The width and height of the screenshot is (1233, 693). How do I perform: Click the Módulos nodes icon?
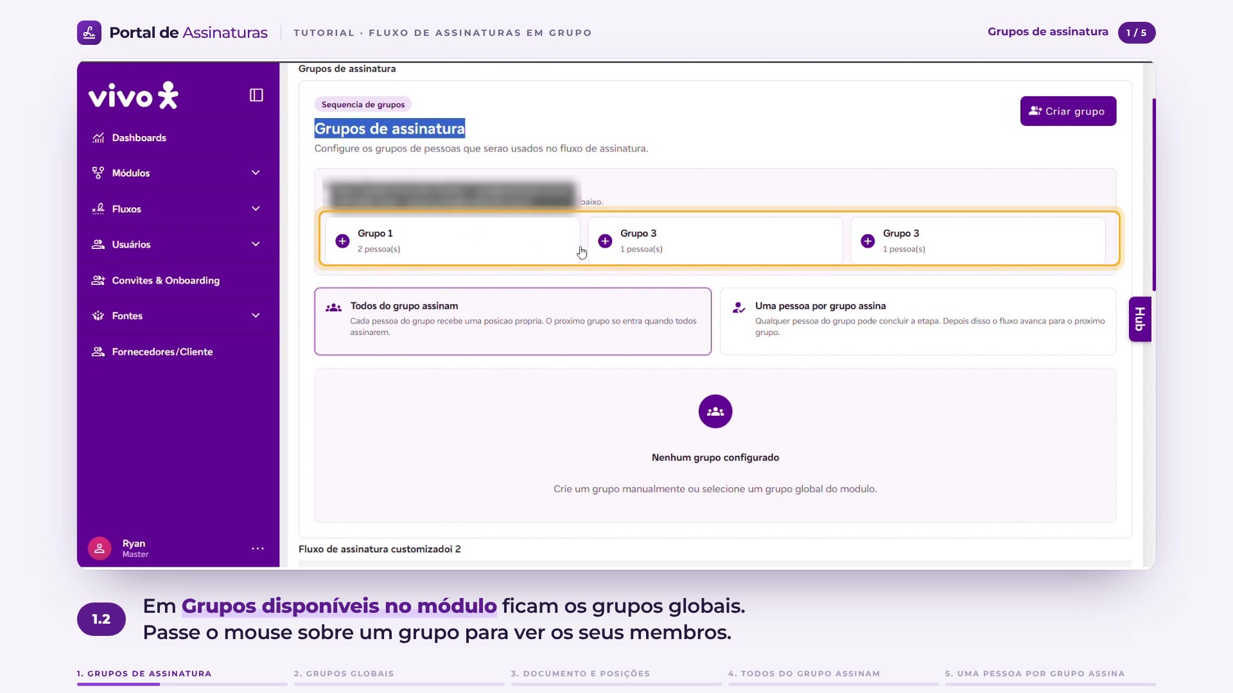click(98, 173)
